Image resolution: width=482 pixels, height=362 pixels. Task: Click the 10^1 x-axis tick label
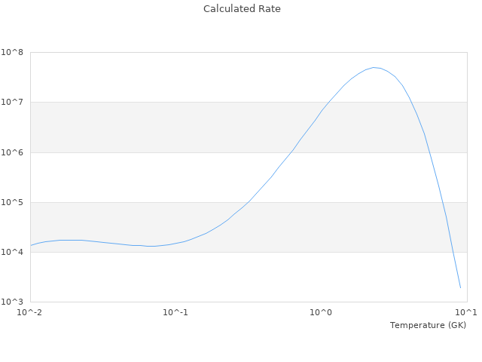tap(466, 312)
